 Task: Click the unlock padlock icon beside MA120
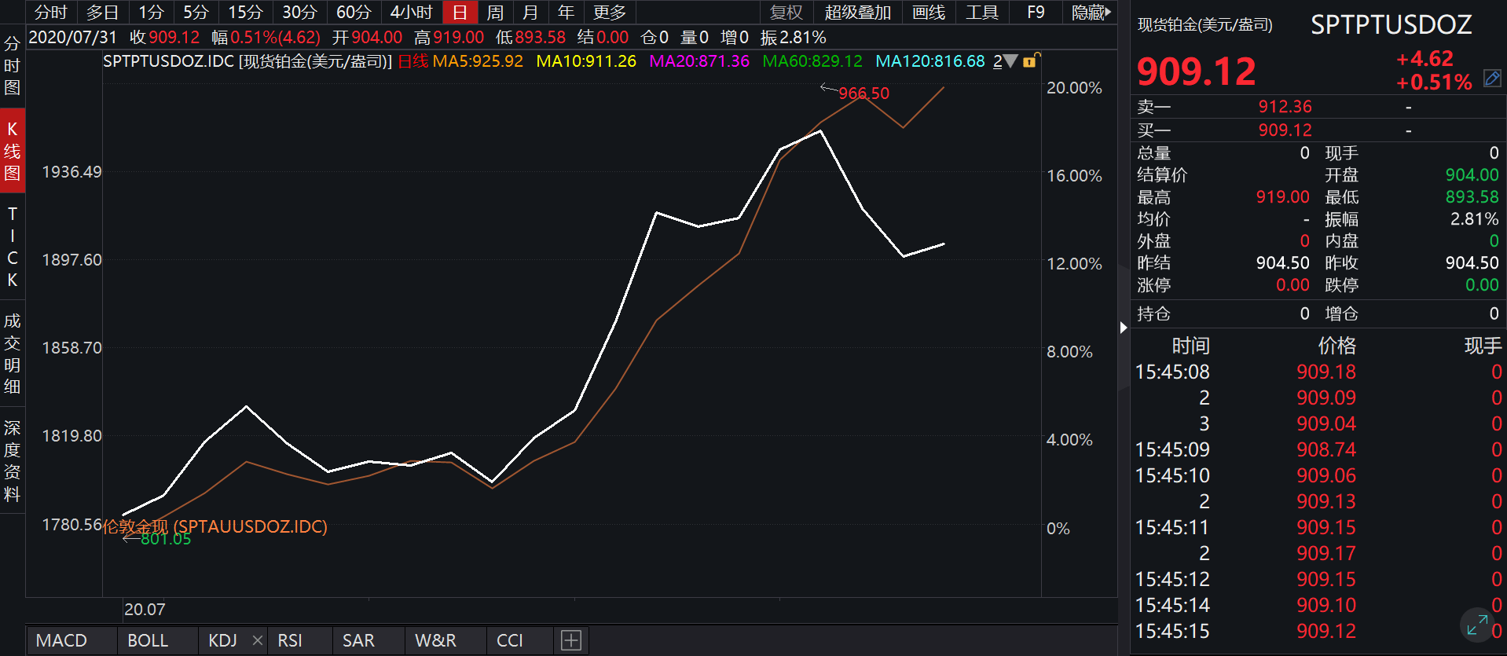coord(1032,60)
